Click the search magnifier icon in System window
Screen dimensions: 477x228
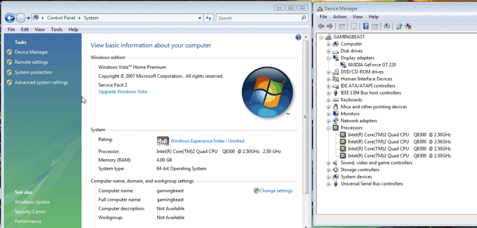coord(303,18)
